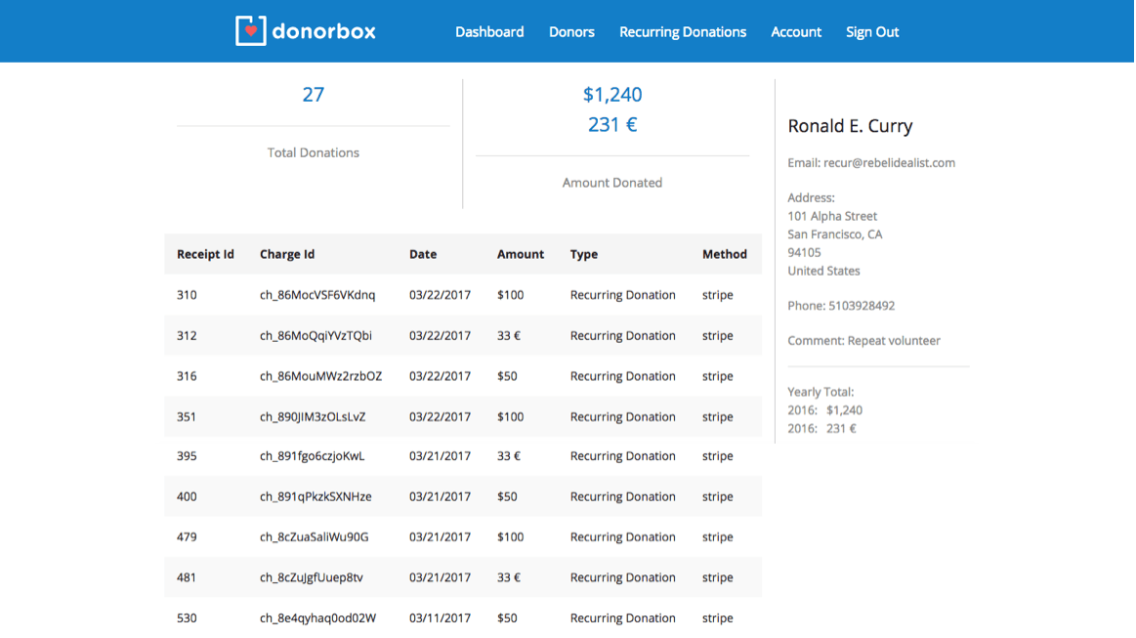Click donor email recur@rebelidealist.com
1136x638 pixels.
pos(889,163)
